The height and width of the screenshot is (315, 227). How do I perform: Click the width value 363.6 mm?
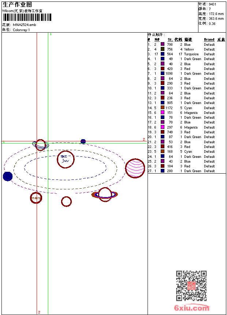tap(216, 19)
